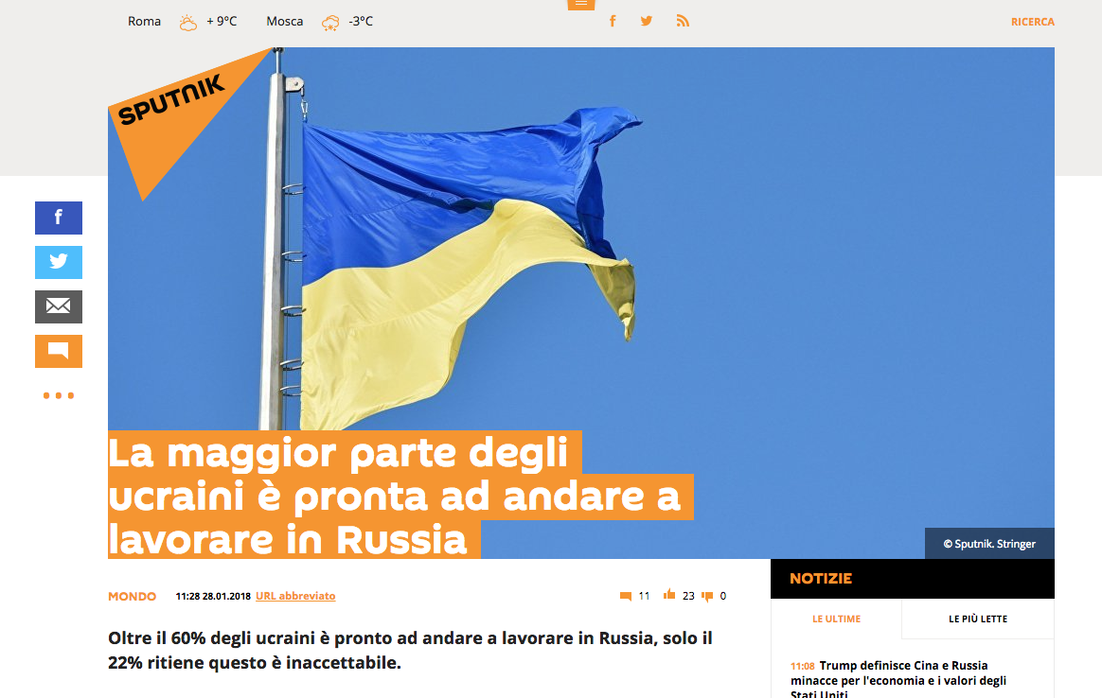Image resolution: width=1102 pixels, height=698 pixels.
Task: Click the lead paragraph starting Oltre il 60%
Action: pos(411,651)
